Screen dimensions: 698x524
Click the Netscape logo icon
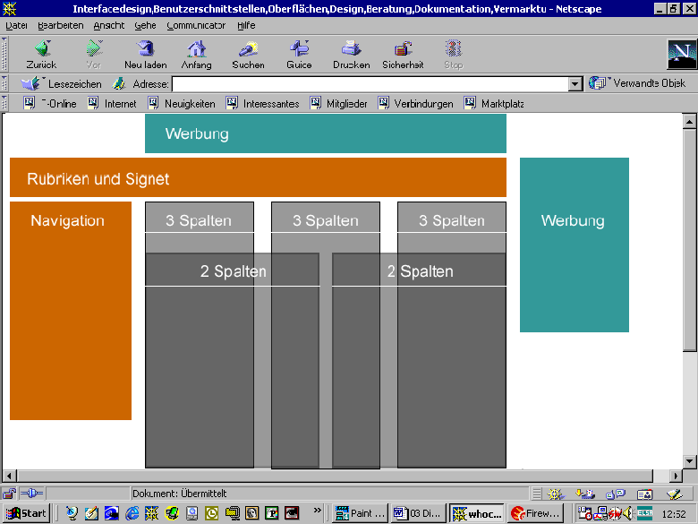tap(681, 54)
